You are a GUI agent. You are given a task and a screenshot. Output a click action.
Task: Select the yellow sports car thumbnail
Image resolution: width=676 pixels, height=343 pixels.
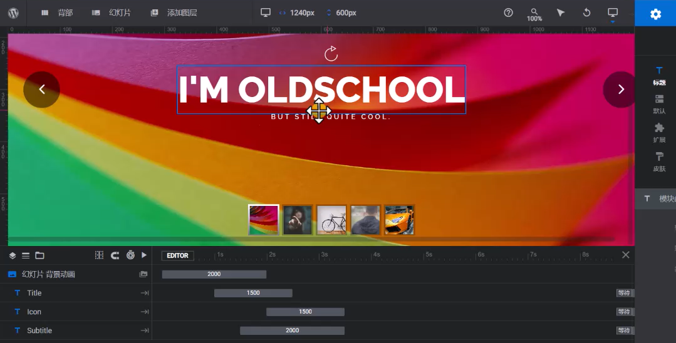tap(399, 220)
